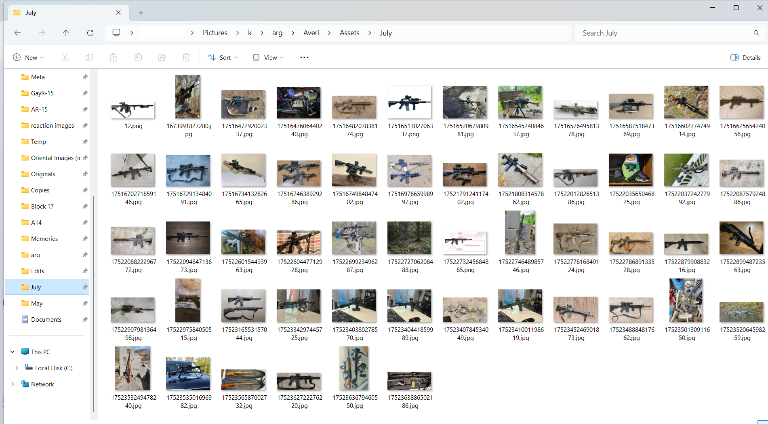Toggle the Details pane button
This screenshot has width=768, height=424.
click(745, 57)
